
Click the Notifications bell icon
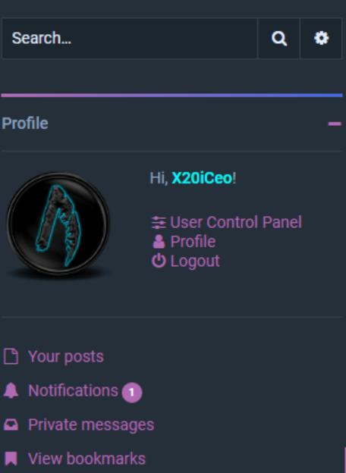click(11, 390)
